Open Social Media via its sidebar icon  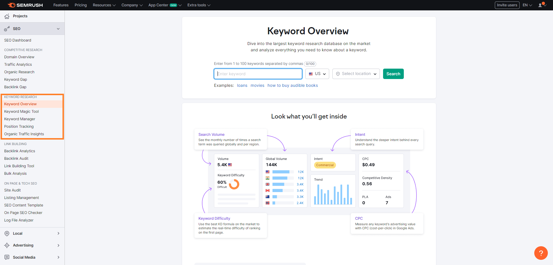coord(7,257)
